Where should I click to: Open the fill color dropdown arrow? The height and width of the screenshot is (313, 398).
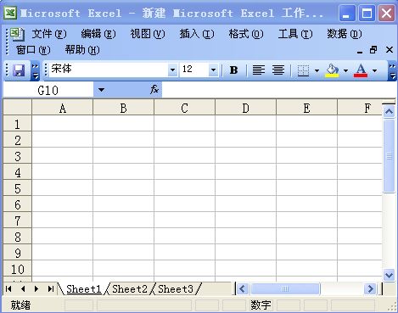[x=345, y=70]
